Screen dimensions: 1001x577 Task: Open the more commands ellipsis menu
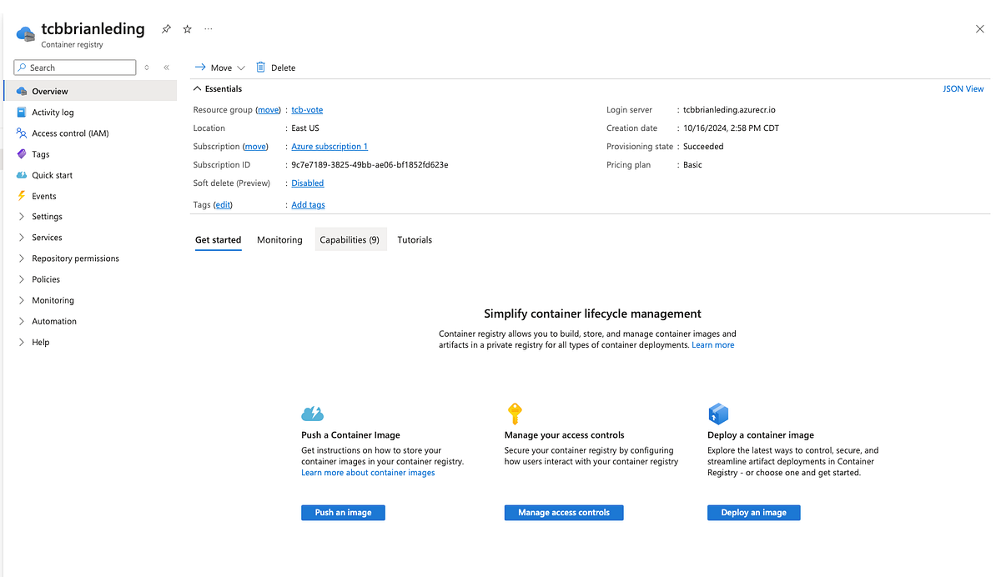208,28
